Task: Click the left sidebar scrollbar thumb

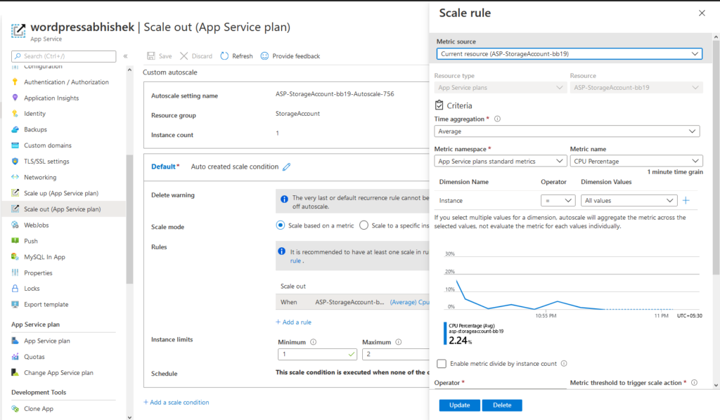Action: pyautogui.click(x=129, y=219)
